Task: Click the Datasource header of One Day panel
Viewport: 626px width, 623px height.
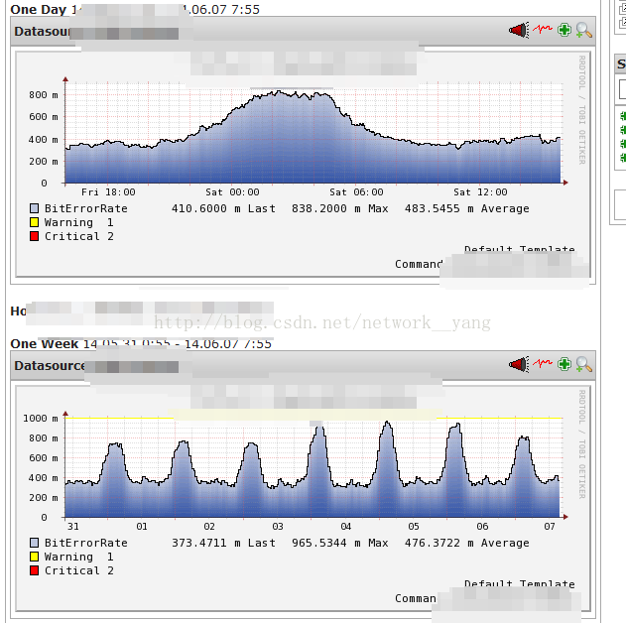Action: pos(303,31)
